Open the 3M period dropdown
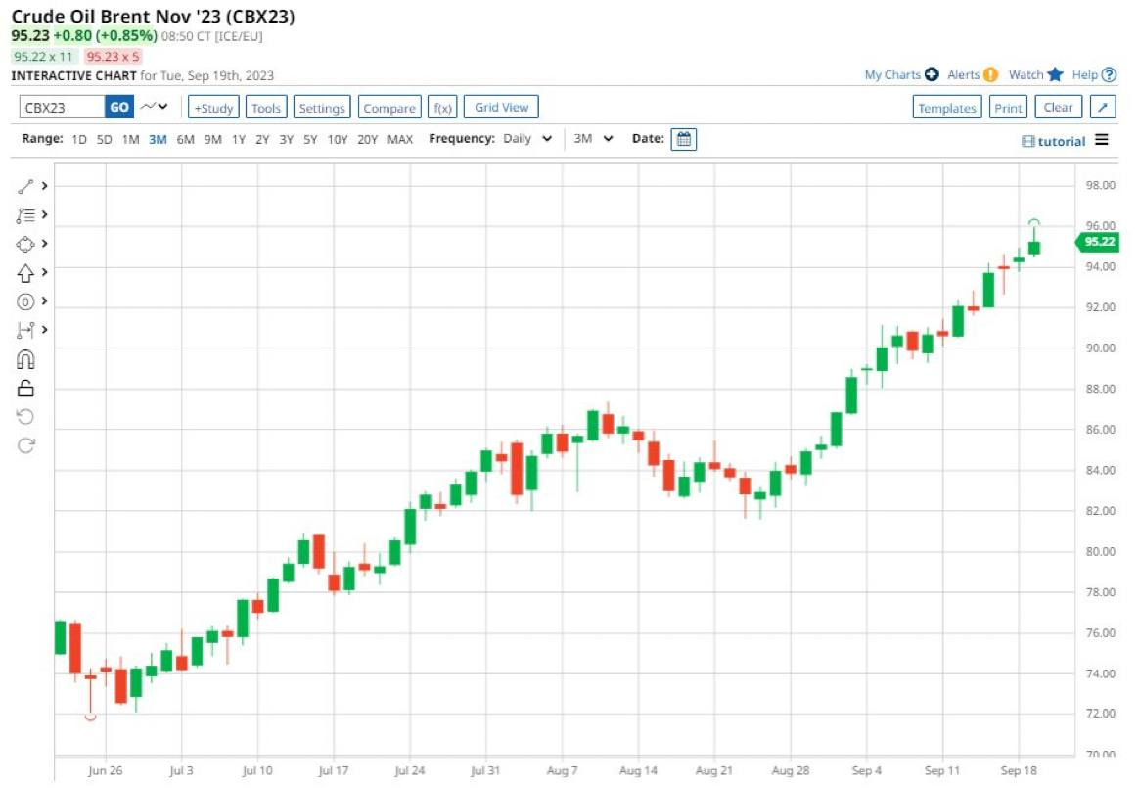This screenshot has height=788, width=1139. click(593, 139)
